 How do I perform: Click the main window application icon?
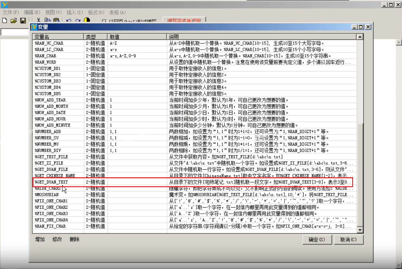pyautogui.click(x=4, y=4)
